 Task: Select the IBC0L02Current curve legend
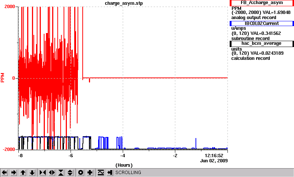tap(262, 24)
